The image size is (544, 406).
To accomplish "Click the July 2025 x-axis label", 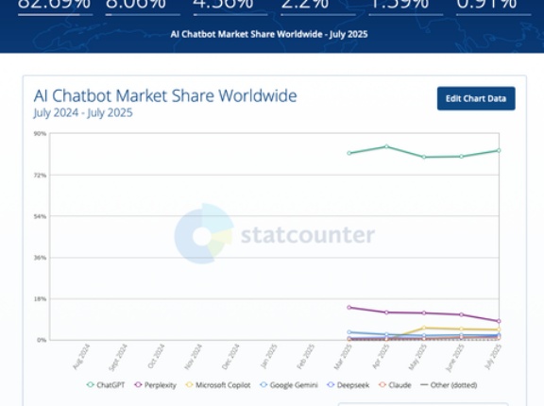I will pyautogui.click(x=493, y=357).
